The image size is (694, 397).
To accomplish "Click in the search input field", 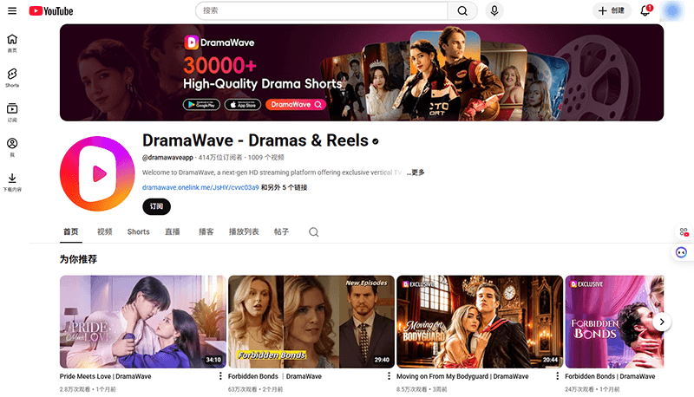I will pos(322,11).
